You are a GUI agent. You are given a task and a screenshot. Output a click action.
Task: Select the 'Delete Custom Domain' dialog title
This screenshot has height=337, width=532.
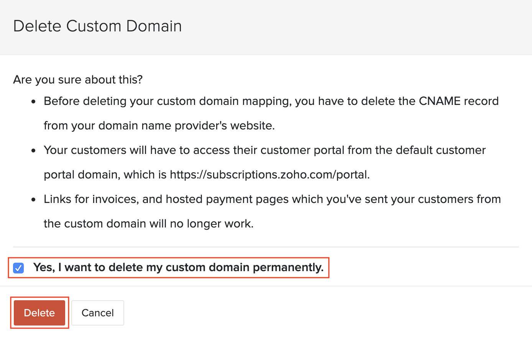97,26
